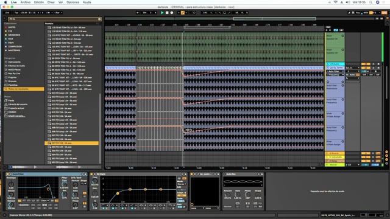The height and width of the screenshot is (219, 390).
Task: Click the 126.00 tempo field
Action: (24, 13)
